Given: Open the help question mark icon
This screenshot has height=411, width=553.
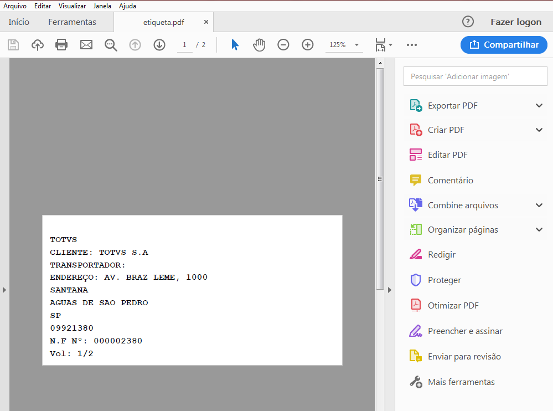Looking at the screenshot, I should click(468, 22).
